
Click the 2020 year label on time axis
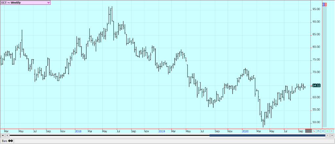245,131
